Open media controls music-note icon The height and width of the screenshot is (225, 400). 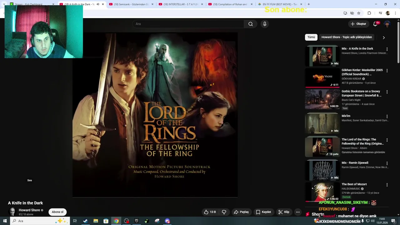(x=380, y=13)
